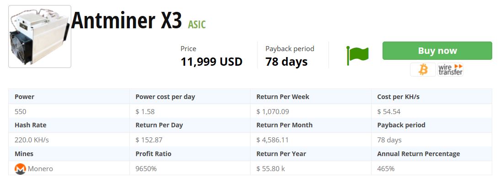Select the Annual Return Percentage 465% value
The image size is (500, 183).
tap(386, 169)
